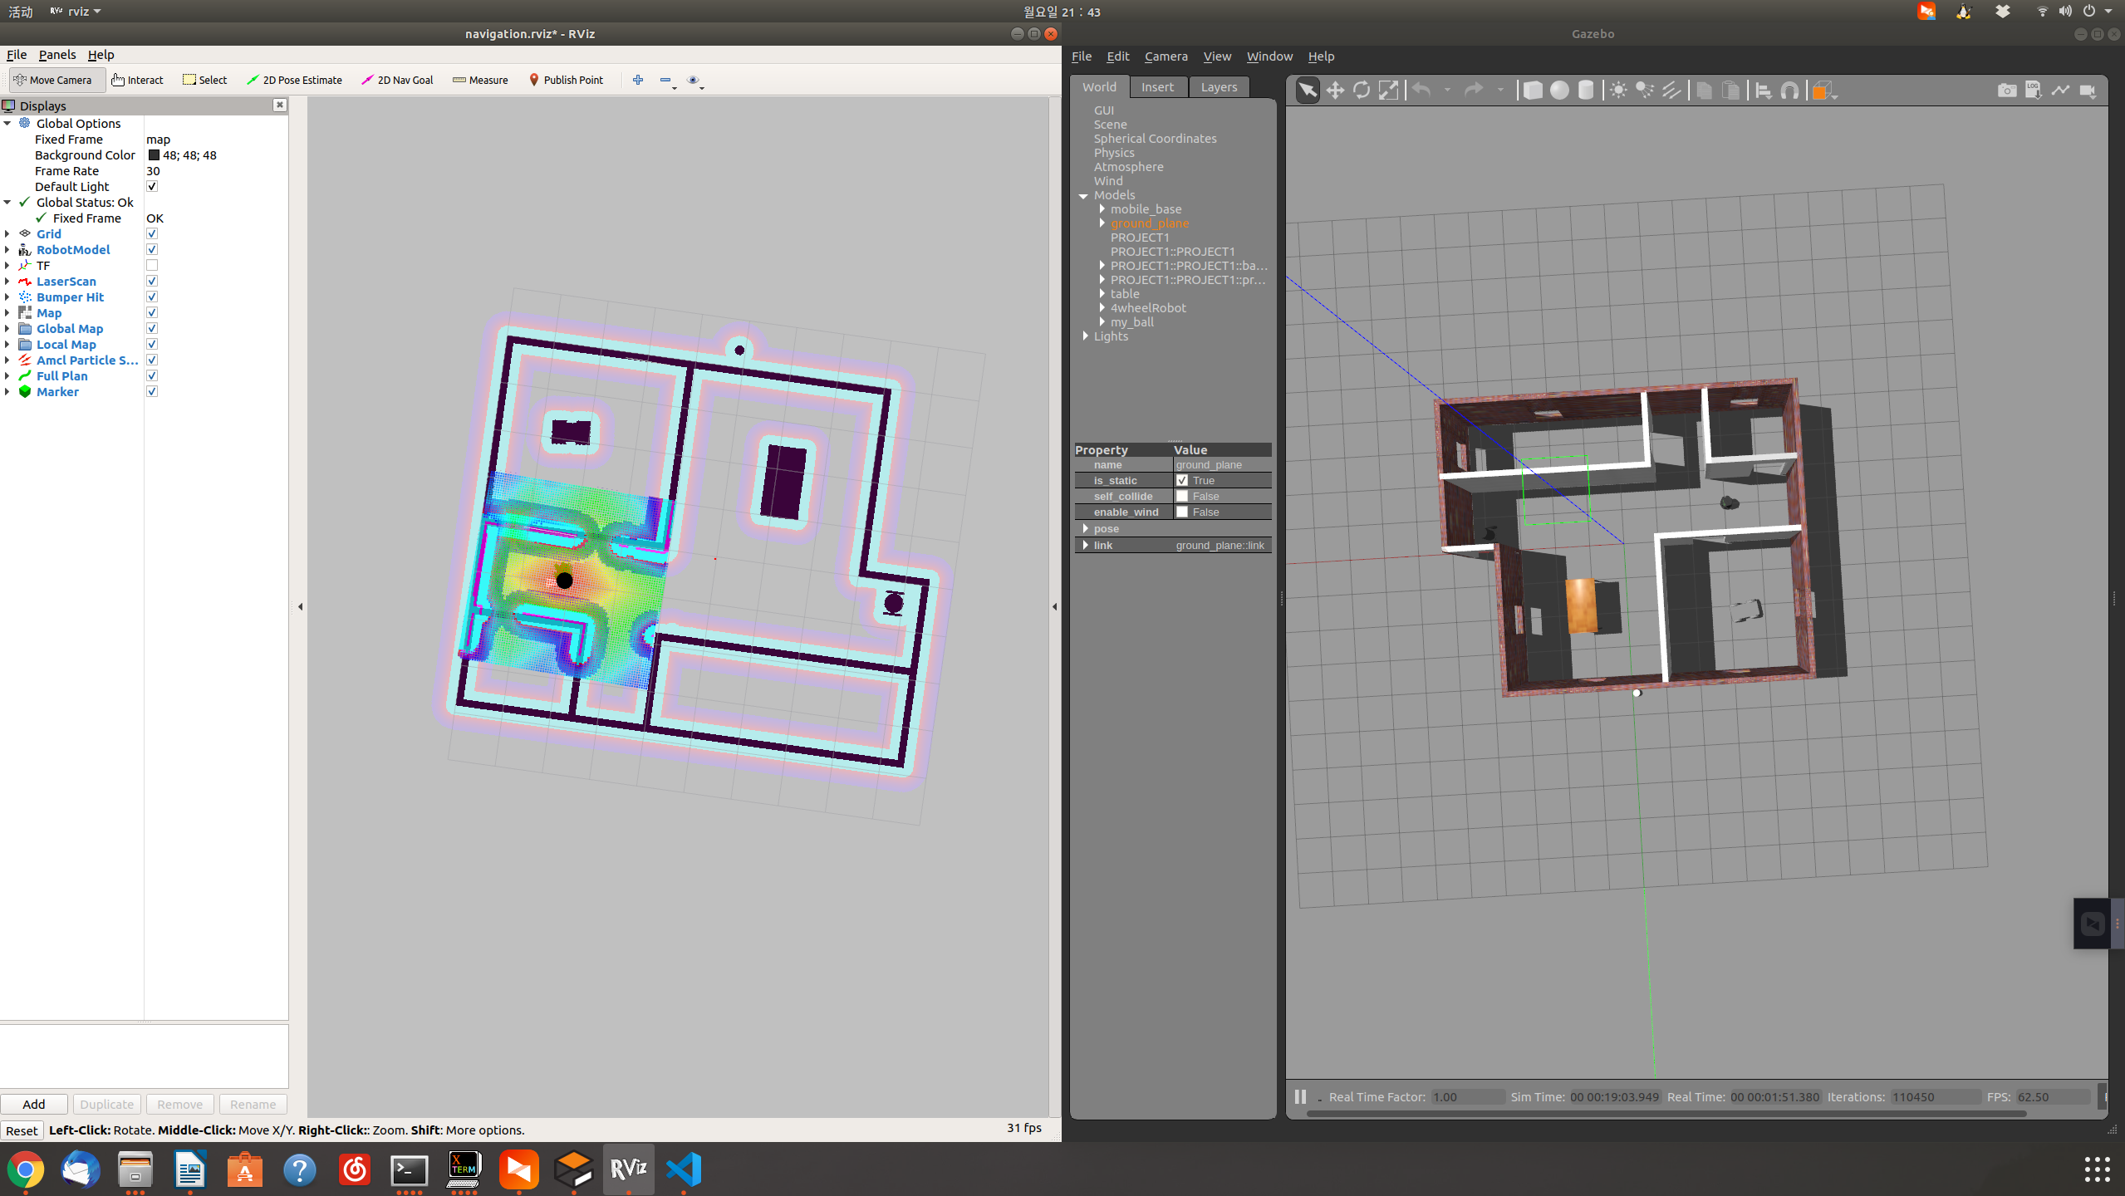
Task: Select Gazebo's translate mode tool
Action: tap(1333, 90)
